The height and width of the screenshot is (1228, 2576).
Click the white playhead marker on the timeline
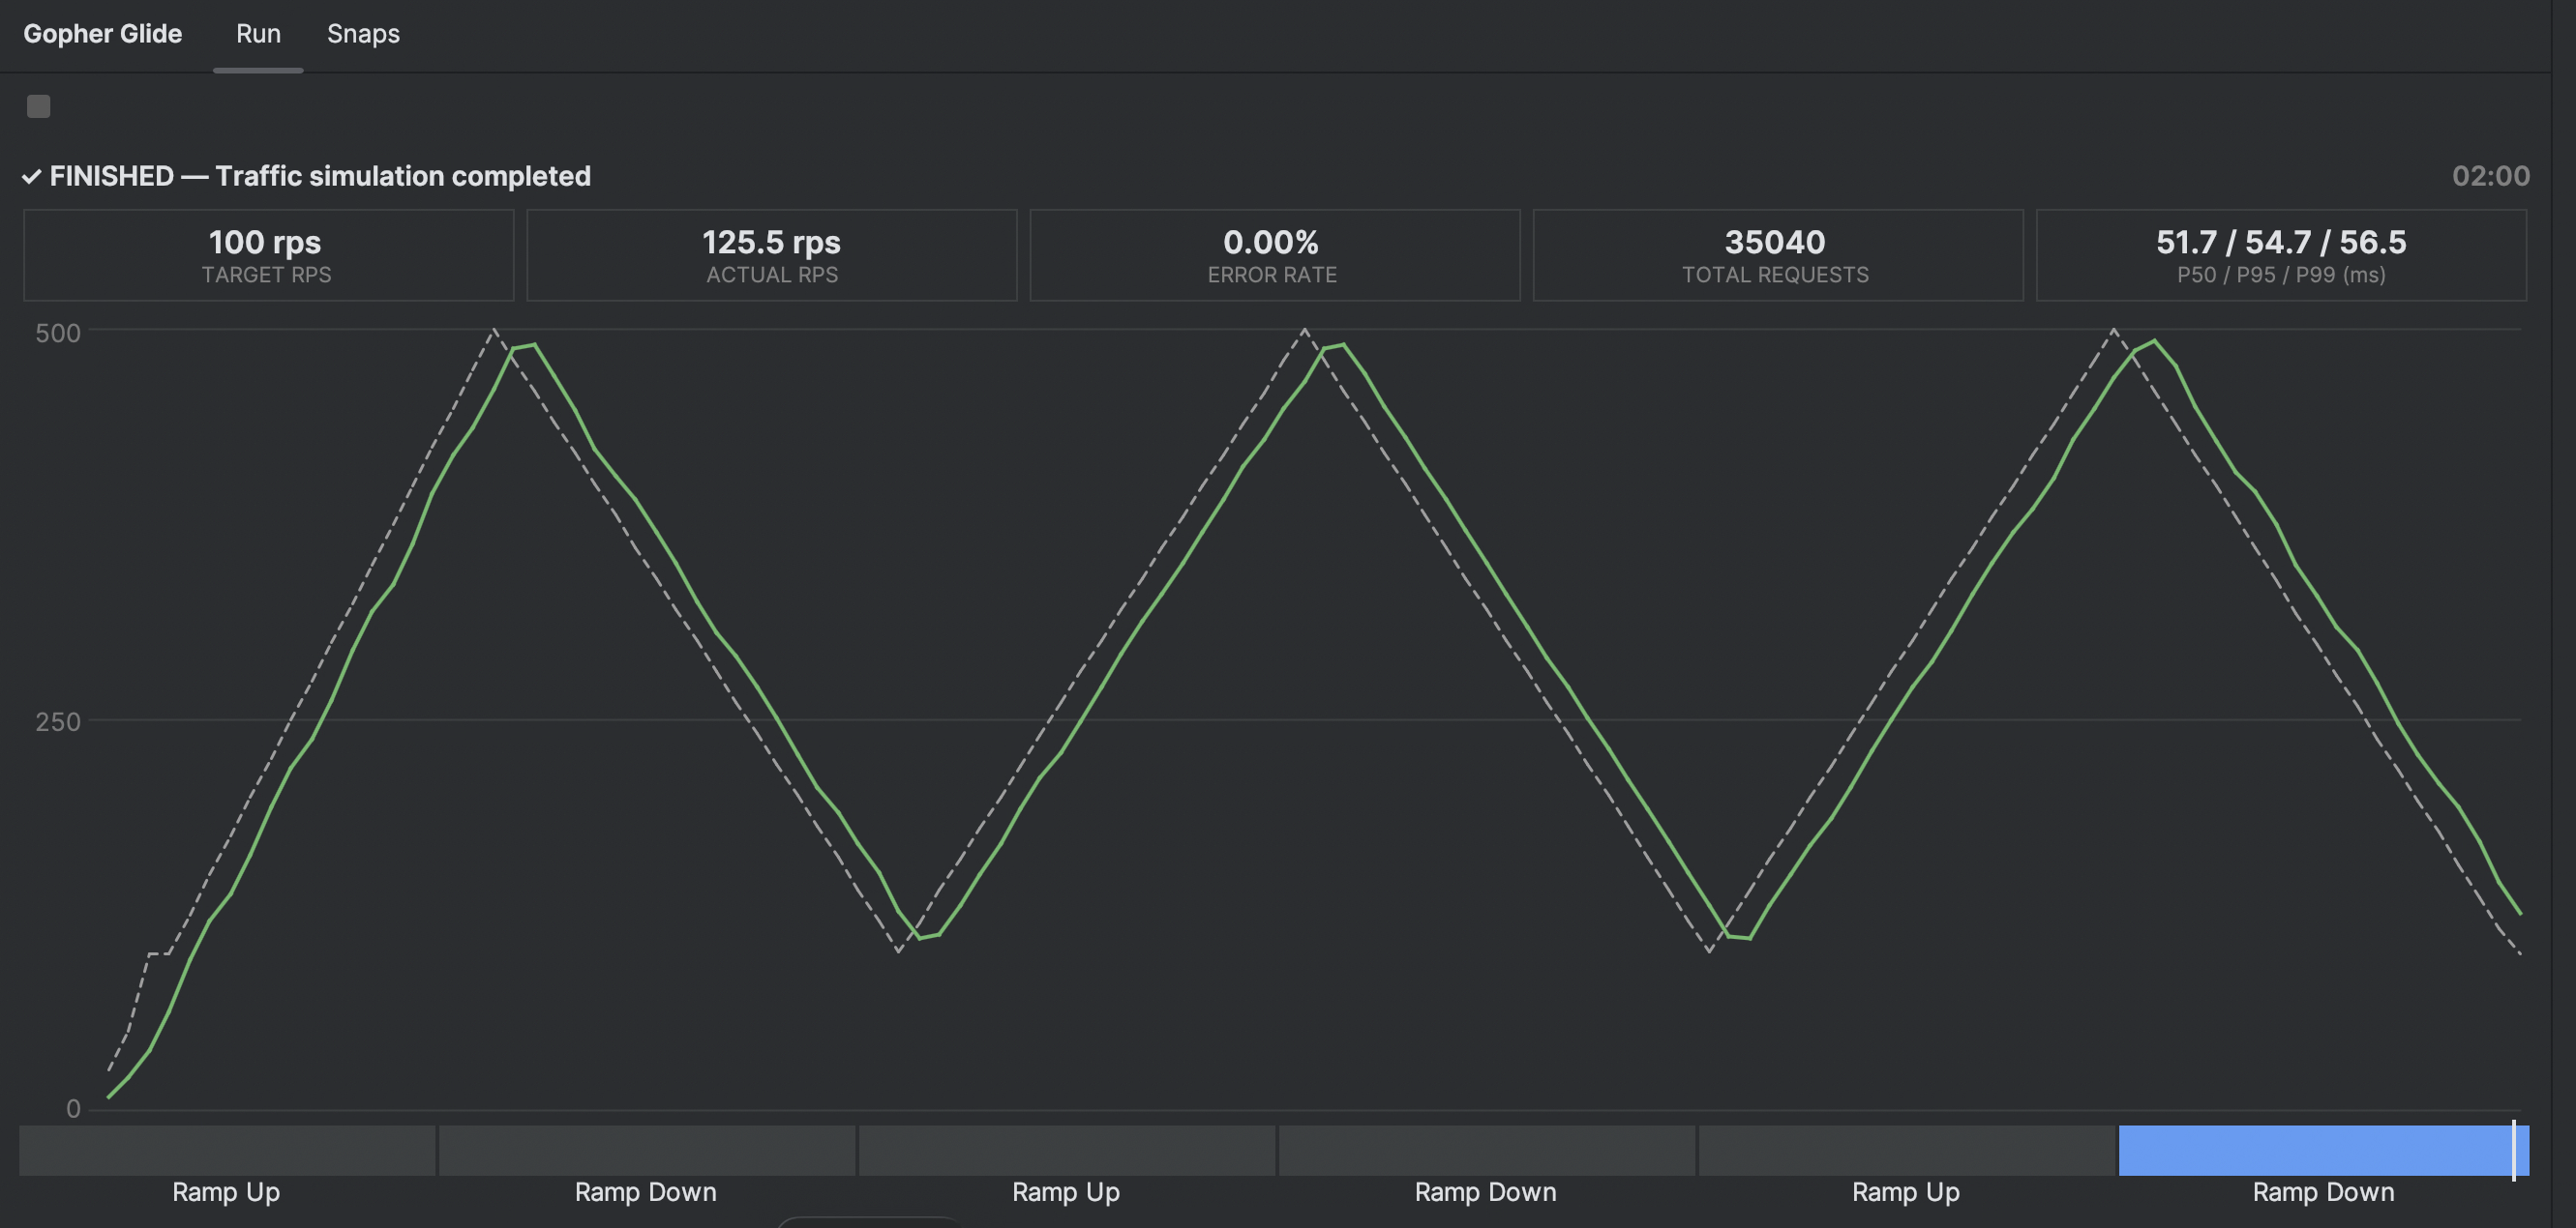coord(2513,1150)
